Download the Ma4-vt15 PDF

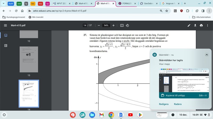click(195, 25)
